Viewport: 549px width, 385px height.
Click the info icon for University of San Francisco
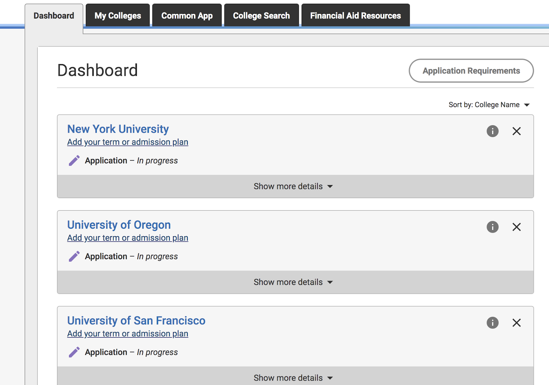tap(493, 323)
